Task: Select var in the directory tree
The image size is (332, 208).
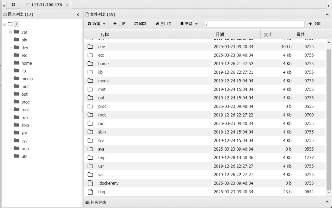Action: pos(24,32)
